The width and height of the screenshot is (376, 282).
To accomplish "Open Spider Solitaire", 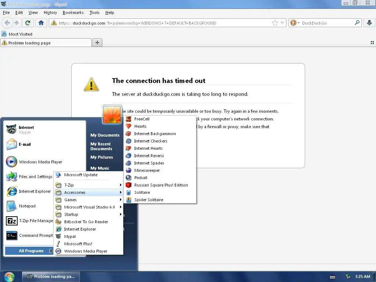I will [x=160, y=200].
